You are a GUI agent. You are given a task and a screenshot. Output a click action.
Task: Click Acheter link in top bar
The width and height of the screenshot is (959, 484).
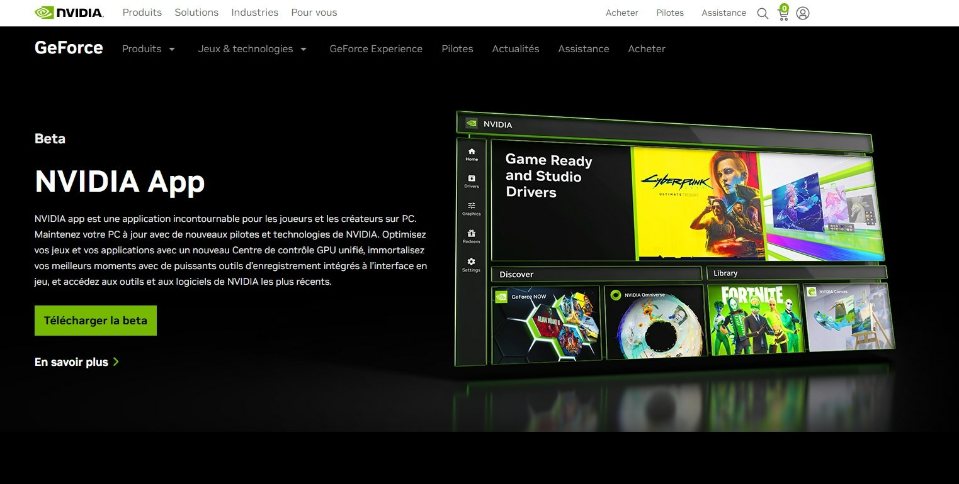(622, 13)
